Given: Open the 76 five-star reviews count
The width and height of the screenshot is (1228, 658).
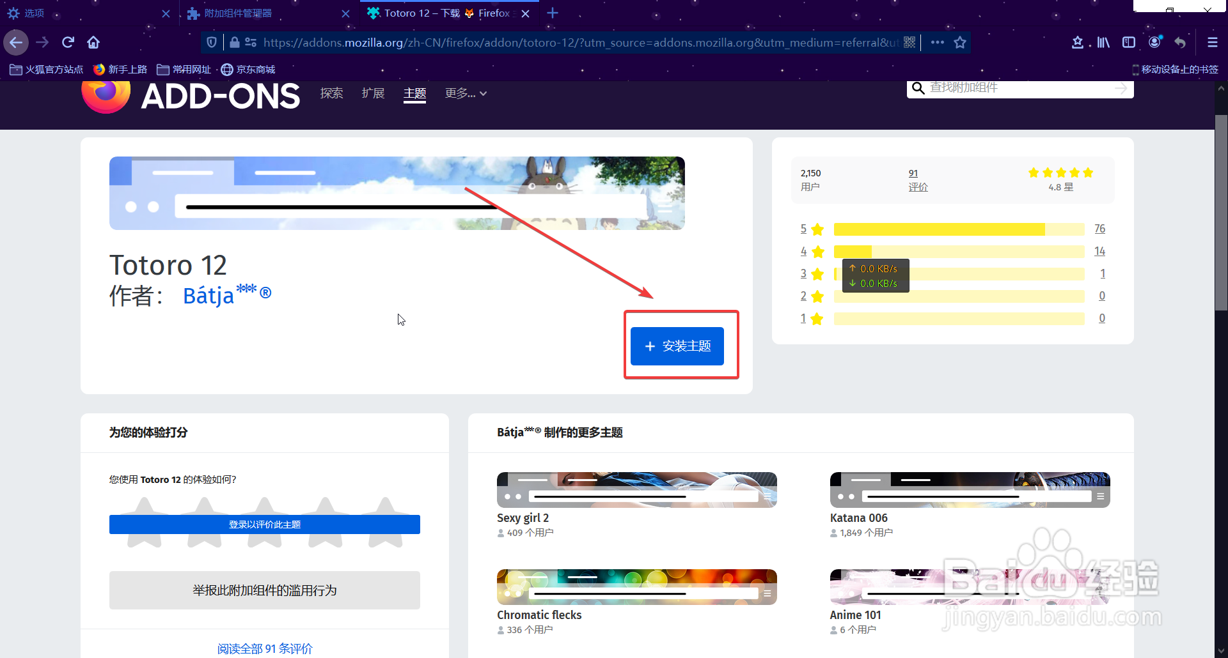Looking at the screenshot, I should click(x=1100, y=229).
